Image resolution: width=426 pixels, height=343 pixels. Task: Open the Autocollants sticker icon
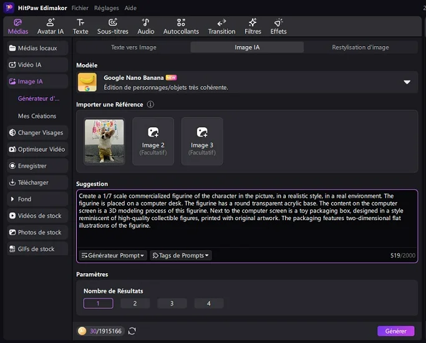pyautogui.click(x=181, y=22)
